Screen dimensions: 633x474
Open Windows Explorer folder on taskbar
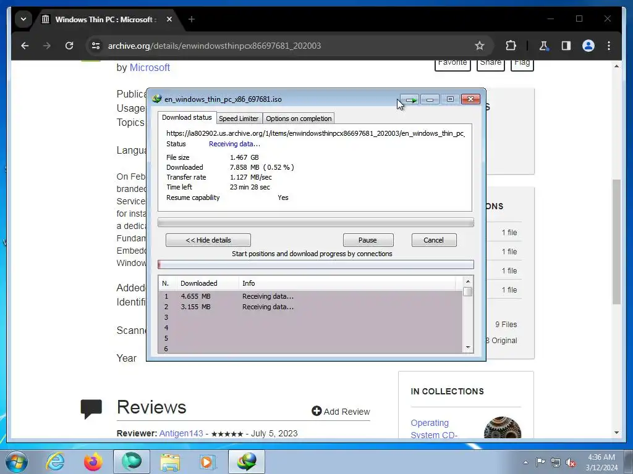[x=170, y=462]
